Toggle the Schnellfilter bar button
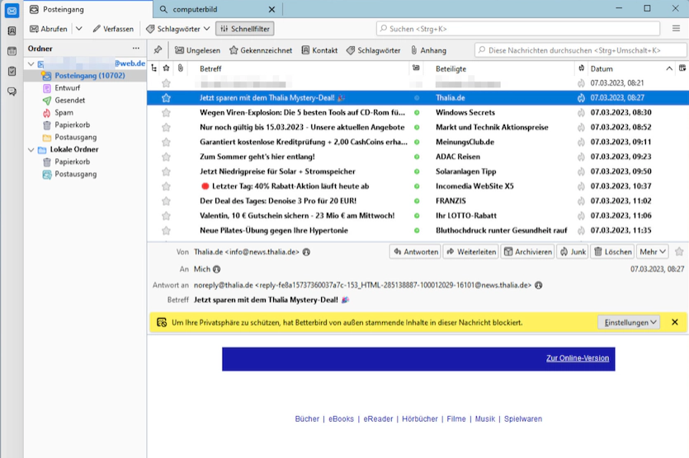Viewport: 689px width, 458px height. pyautogui.click(x=245, y=29)
